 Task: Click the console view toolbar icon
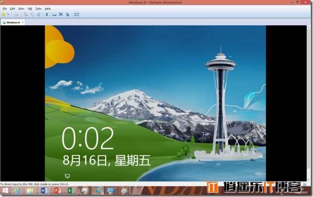[77, 14]
